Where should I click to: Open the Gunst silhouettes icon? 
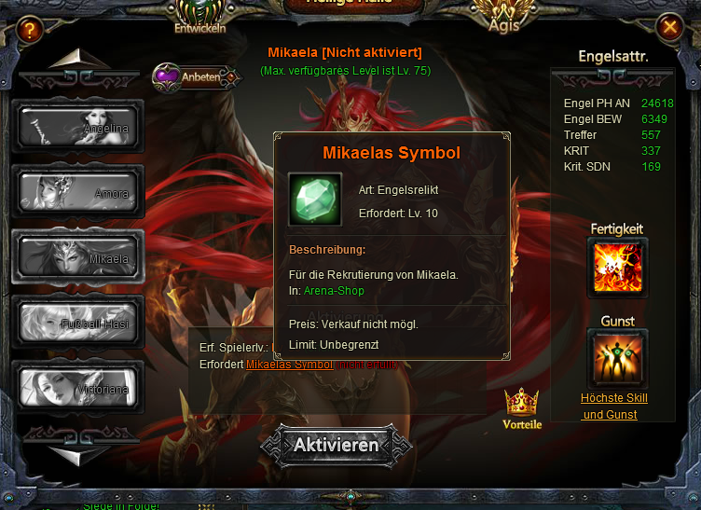(617, 359)
